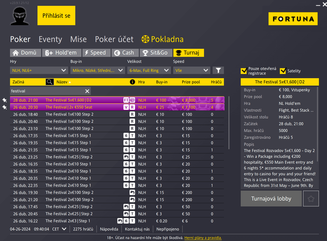Click the 6 icon on the 26 dub 17:35 row

point(126,136)
